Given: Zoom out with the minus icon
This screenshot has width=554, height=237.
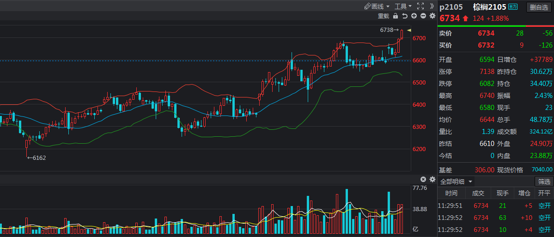Looking at the screenshot, I should [x=423, y=16].
